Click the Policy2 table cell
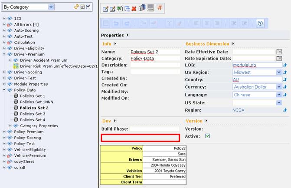The width and height of the screenshot is (291, 188). pyautogui.click(x=164, y=148)
